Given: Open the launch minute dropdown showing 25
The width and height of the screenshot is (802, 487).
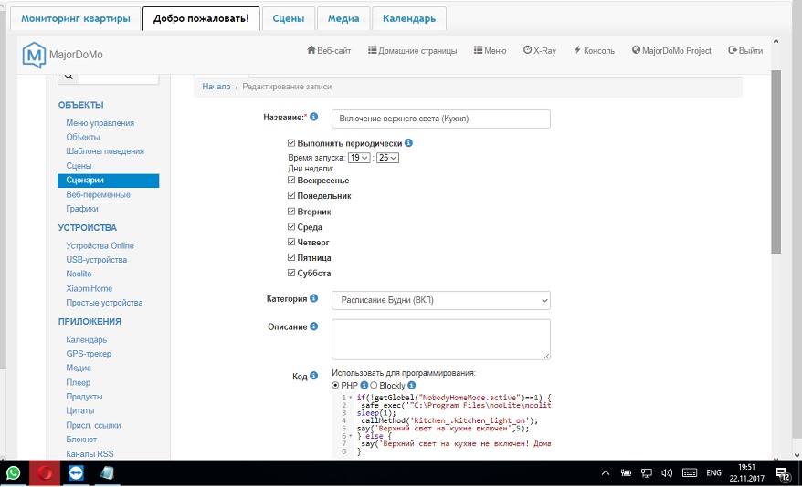Looking at the screenshot, I should [388, 158].
